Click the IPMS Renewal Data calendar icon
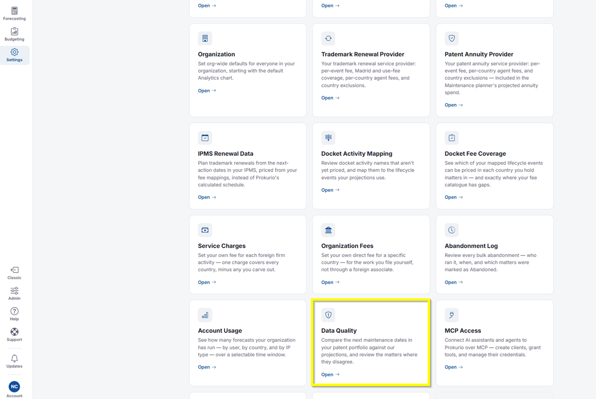 click(x=205, y=137)
